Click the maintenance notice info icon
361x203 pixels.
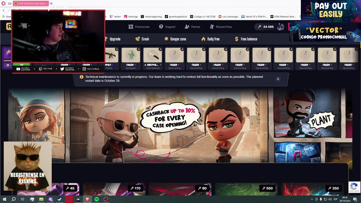[82, 77]
